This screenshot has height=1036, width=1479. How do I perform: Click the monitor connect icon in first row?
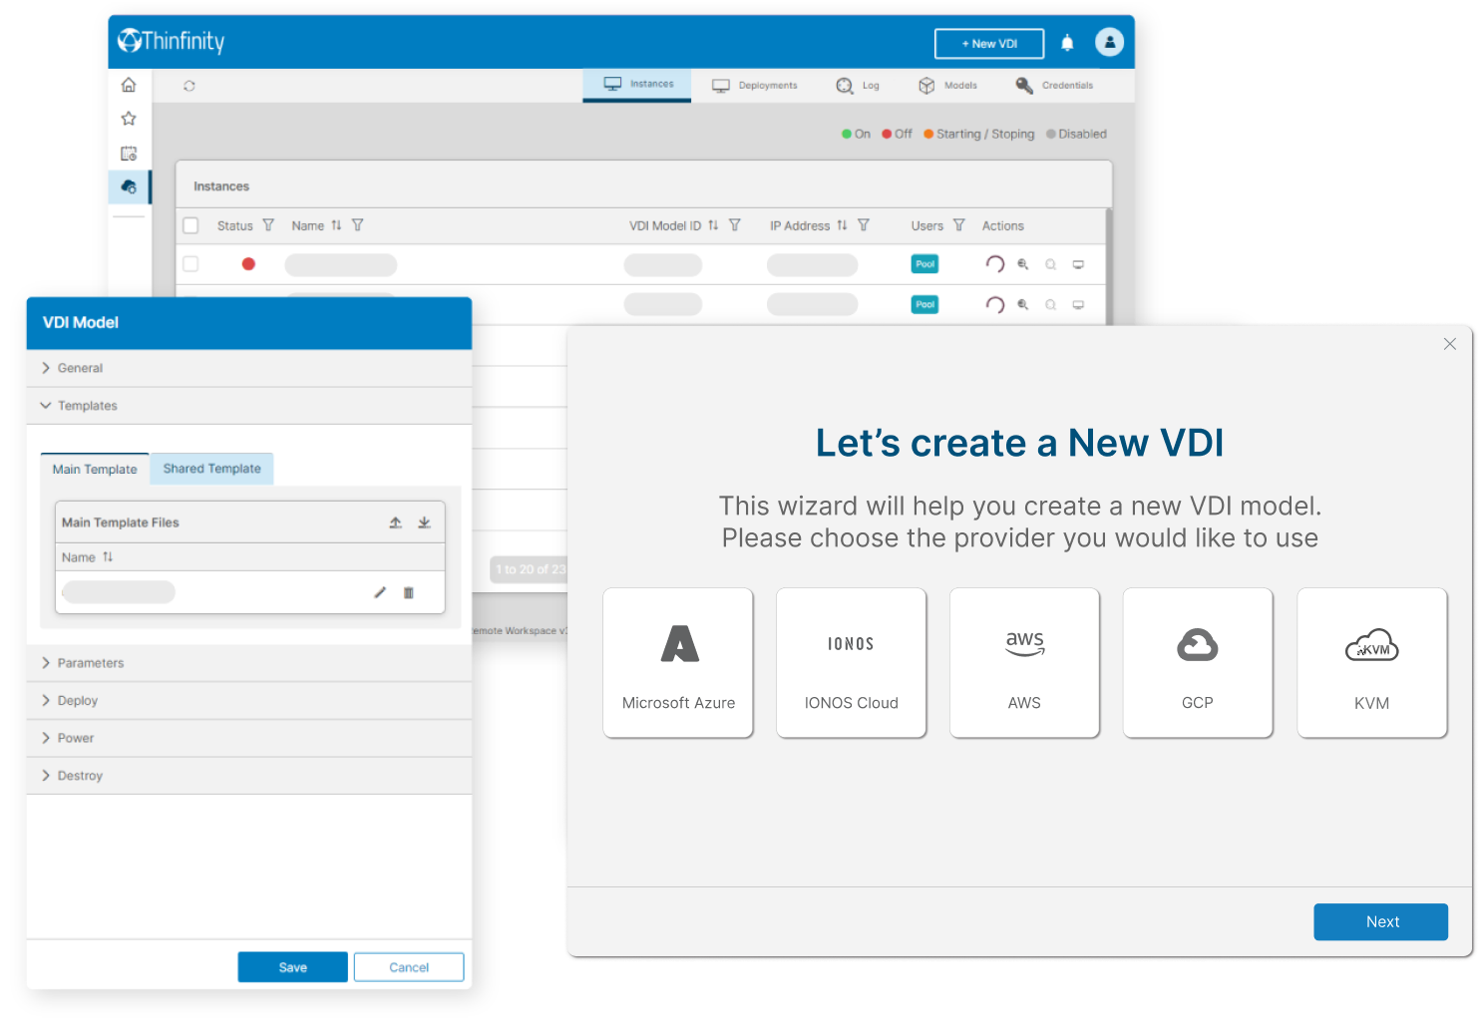coord(1078,264)
